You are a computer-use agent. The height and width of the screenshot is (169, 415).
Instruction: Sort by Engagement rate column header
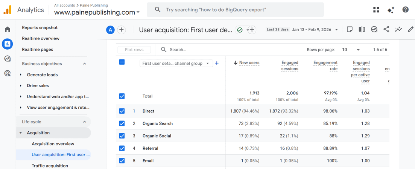325,66
